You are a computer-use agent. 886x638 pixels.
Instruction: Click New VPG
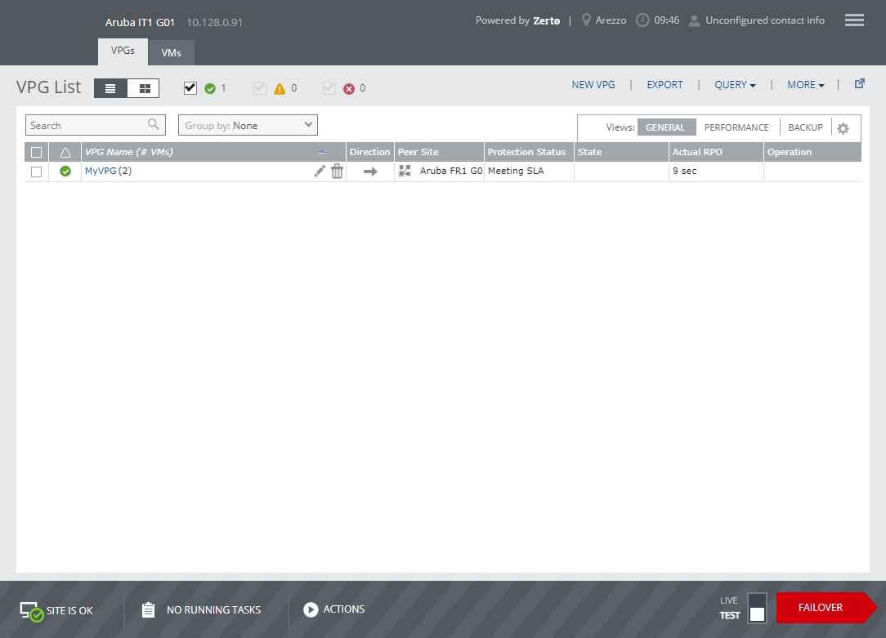pyautogui.click(x=593, y=85)
